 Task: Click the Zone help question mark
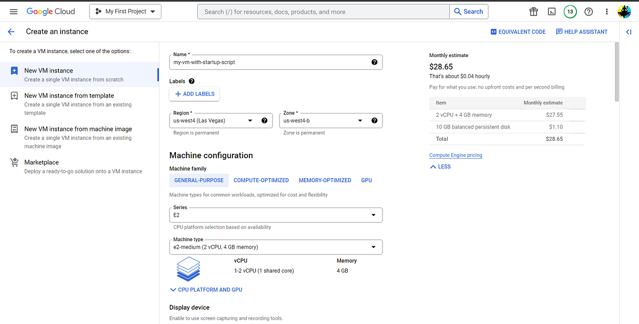[375, 121]
